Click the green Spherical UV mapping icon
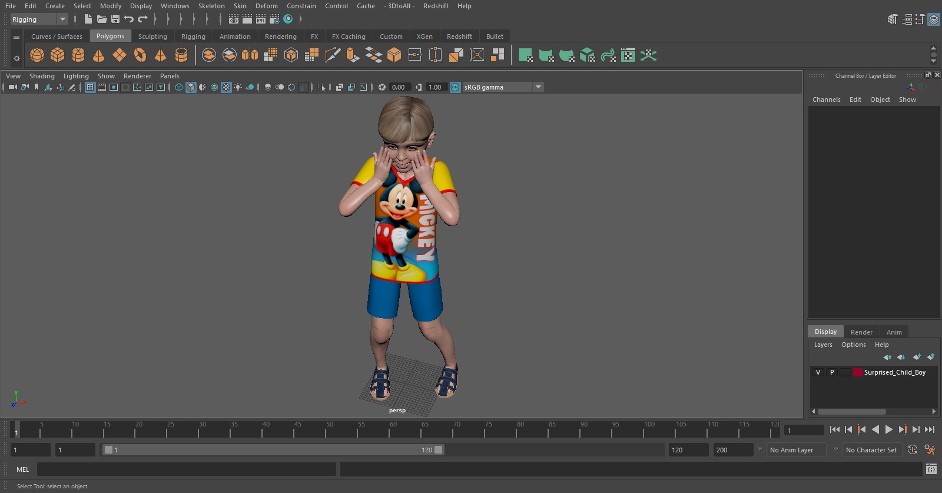The width and height of the screenshot is (942, 493). (567, 55)
